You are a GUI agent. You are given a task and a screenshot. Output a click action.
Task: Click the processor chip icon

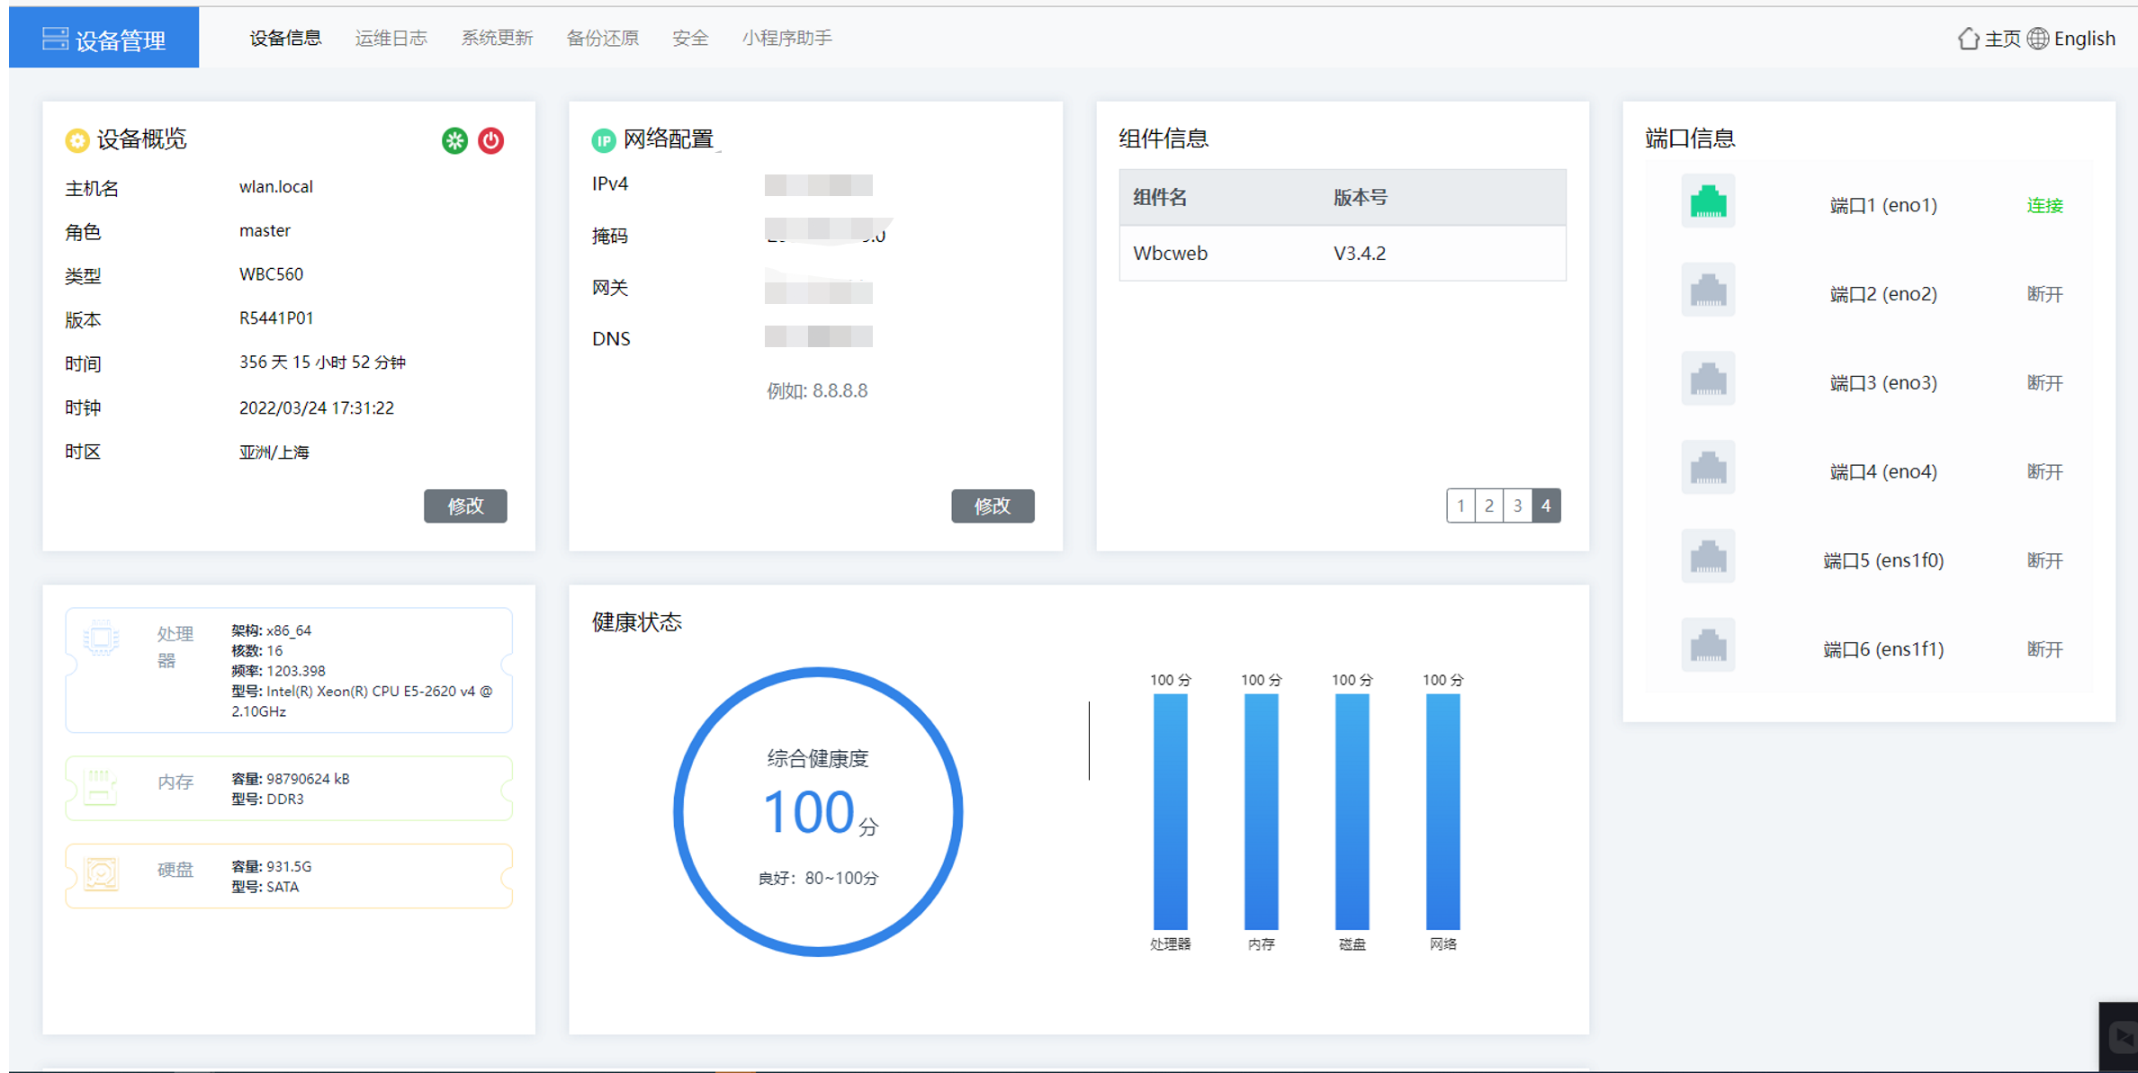101,638
